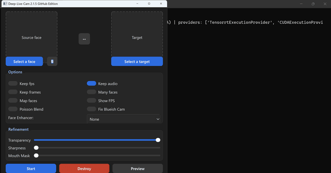The height and width of the screenshot is (173, 331).
Task: Click Select a face button
Action: [x=24, y=62]
